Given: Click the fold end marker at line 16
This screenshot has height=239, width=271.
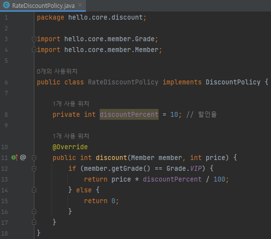Looking at the screenshot, I should (x=34, y=212).
